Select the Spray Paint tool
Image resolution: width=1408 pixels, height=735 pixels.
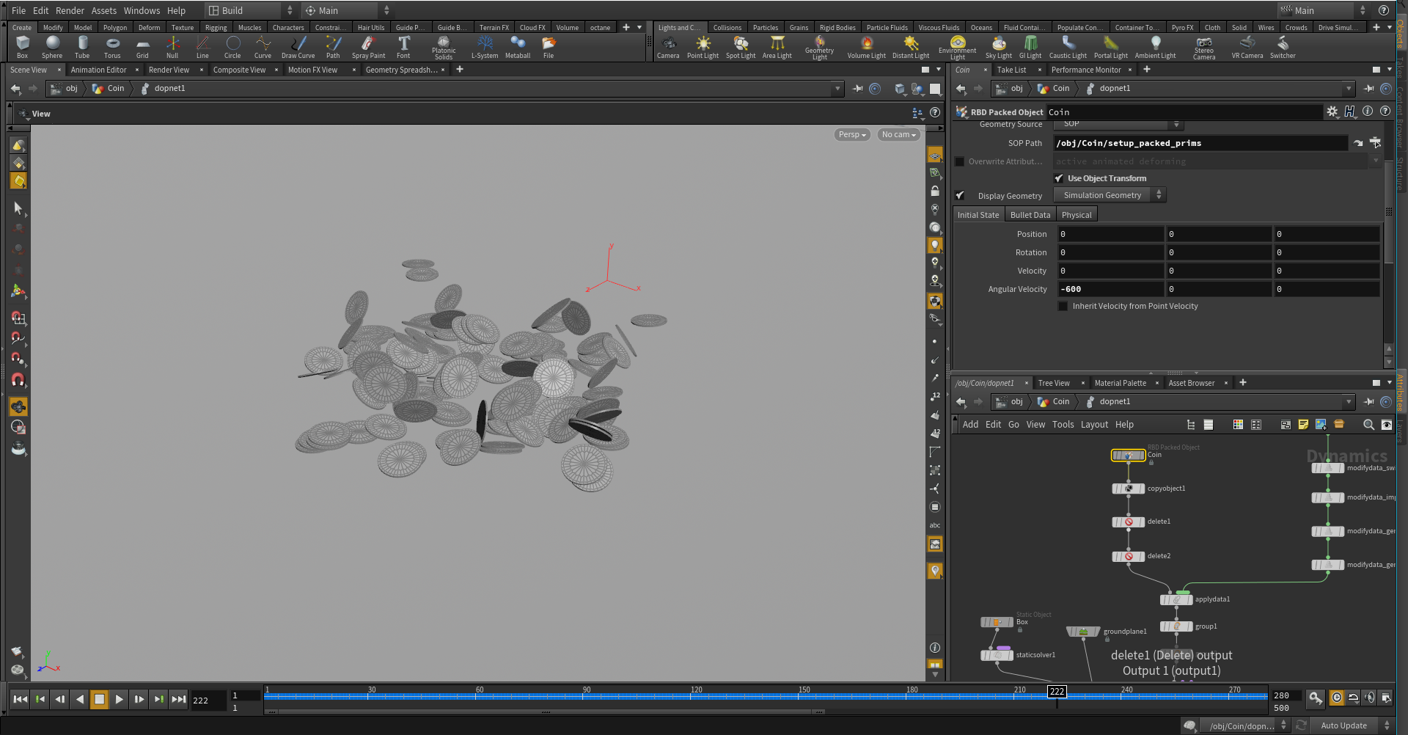tap(368, 48)
